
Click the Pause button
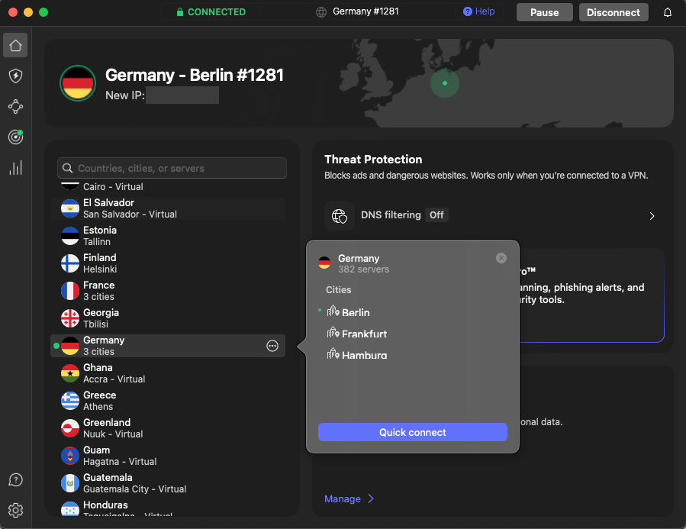coord(544,12)
